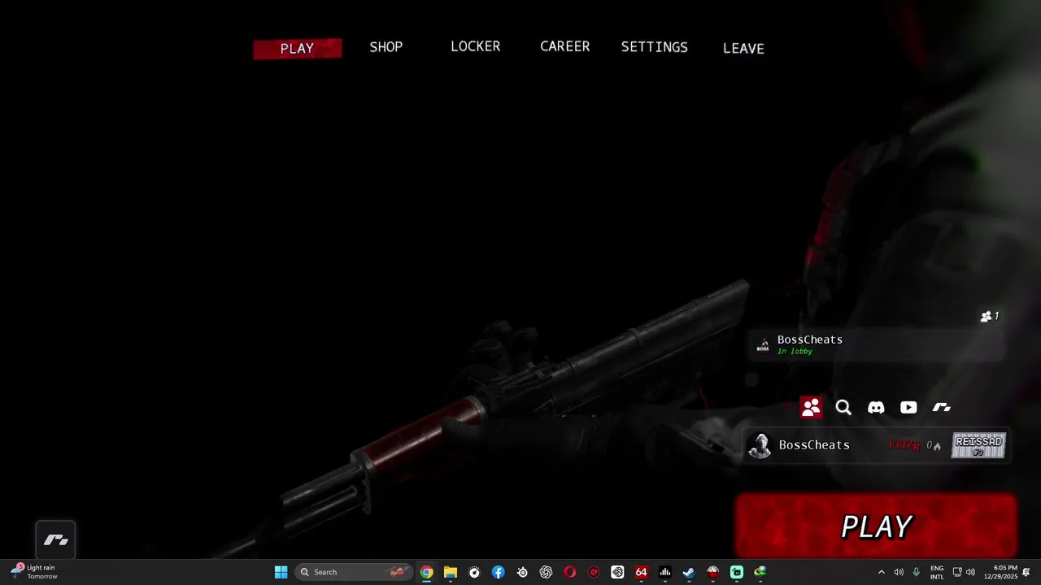The height and width of the screenshot is (585, 1041).
Task: Switch the ENG INTL input language
Action: (x=937, y=572)
